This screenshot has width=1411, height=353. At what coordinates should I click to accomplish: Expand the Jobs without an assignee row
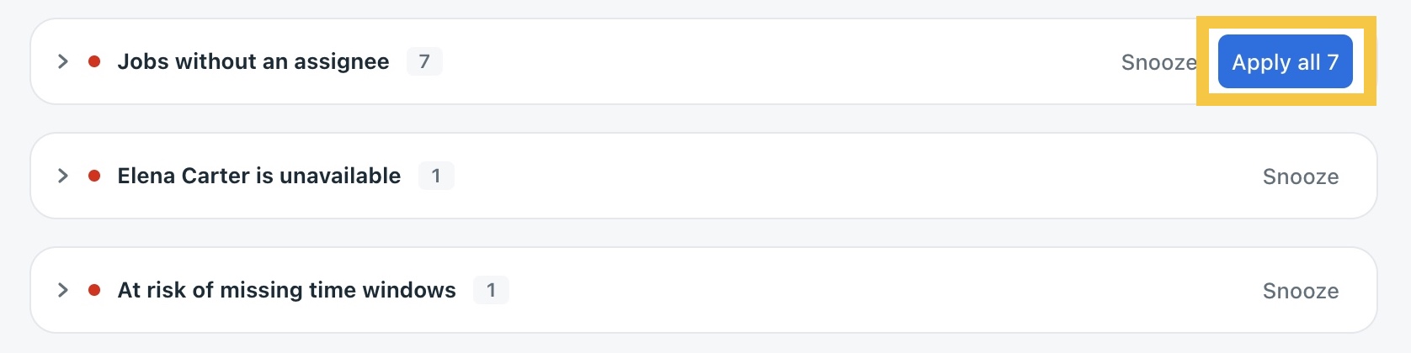[x=62, y=61]
